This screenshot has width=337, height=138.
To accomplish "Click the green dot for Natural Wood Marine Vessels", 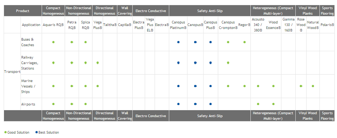I will coord(313,86).
